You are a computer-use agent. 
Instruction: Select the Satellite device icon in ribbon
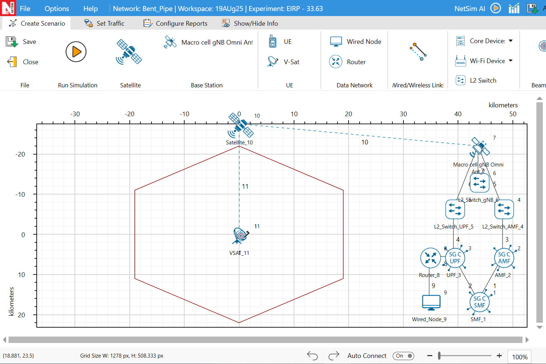129,52
